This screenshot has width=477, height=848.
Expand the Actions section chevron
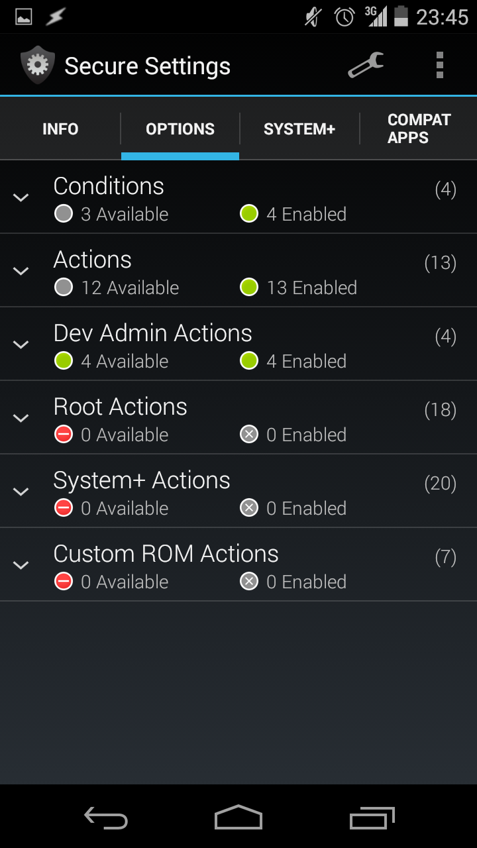pos(21,271)
